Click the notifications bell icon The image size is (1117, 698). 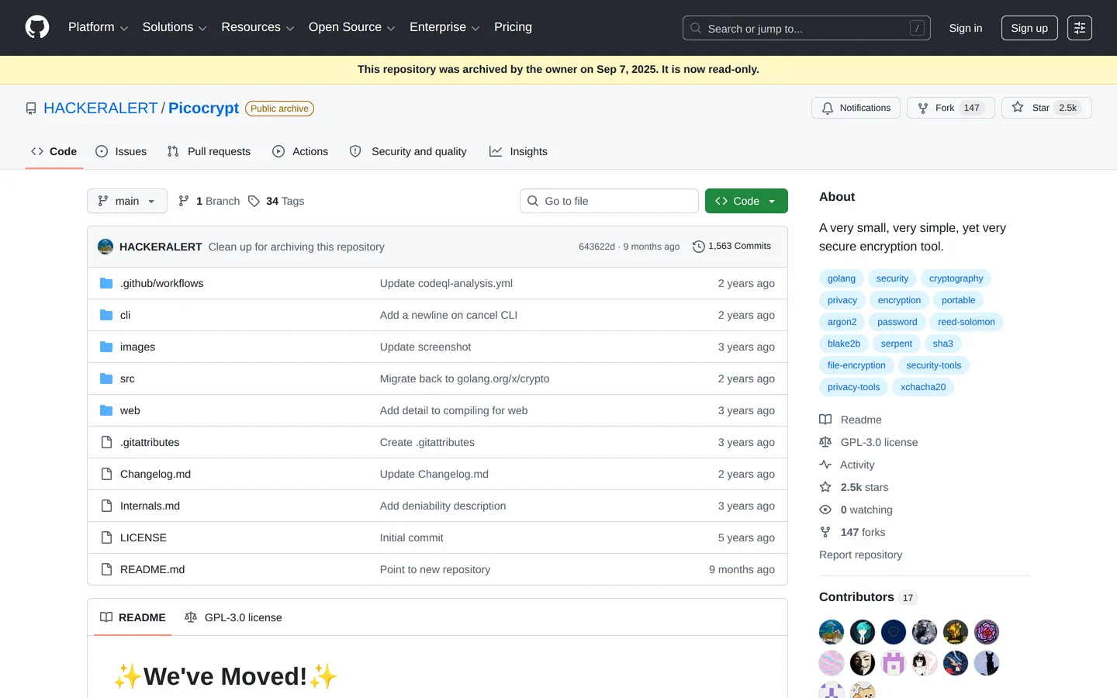(828, 108)
